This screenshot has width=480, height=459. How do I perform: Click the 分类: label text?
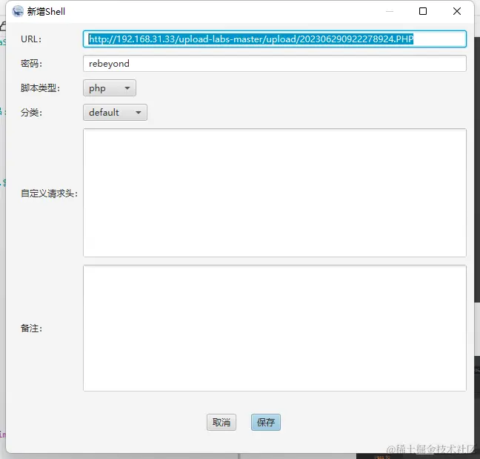pos(31,113)
